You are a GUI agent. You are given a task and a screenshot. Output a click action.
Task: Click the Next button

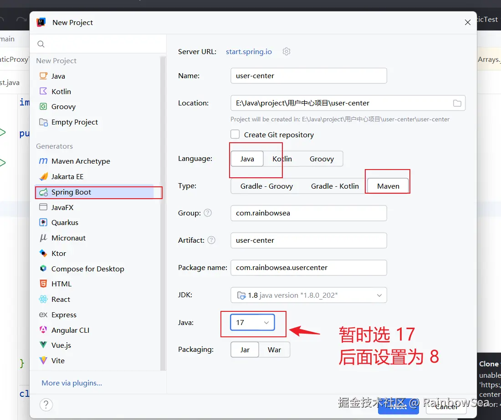click(398, 407)
